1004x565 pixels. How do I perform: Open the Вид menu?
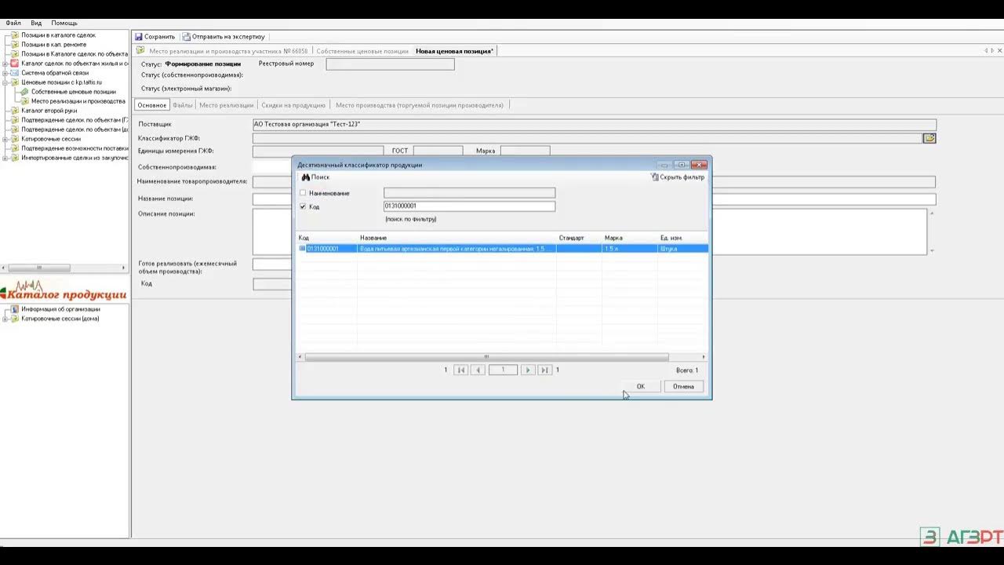click(x=36, y=23)
